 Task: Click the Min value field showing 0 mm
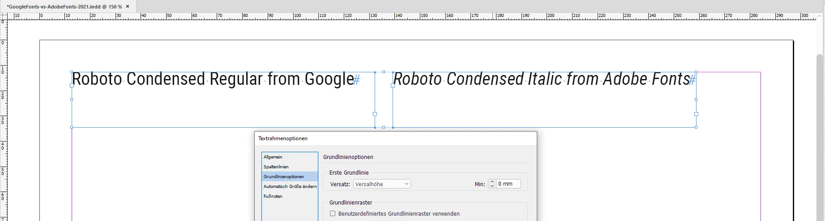point(509,184)
